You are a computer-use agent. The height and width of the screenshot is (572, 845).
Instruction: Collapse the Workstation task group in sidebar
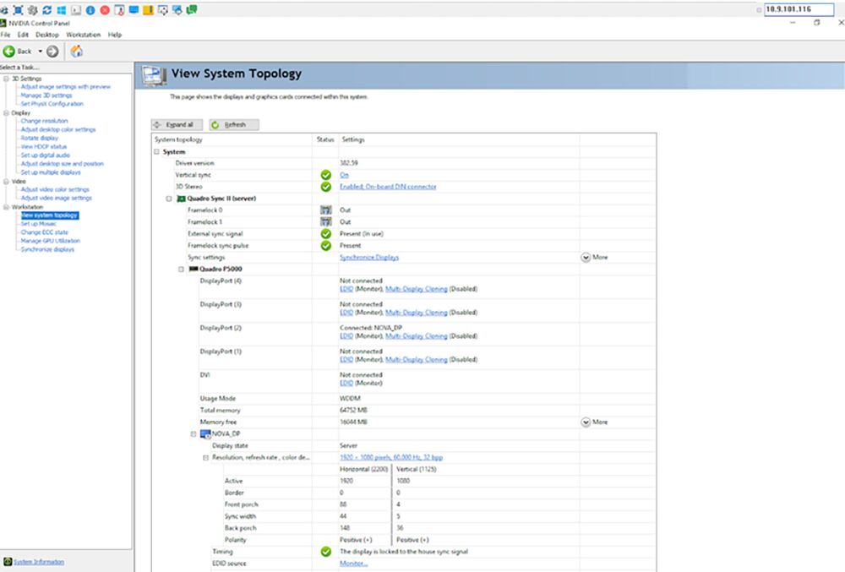7,207
